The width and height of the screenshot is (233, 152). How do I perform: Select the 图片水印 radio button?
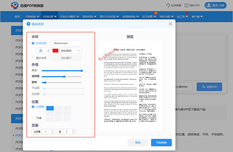coord(33,58)
